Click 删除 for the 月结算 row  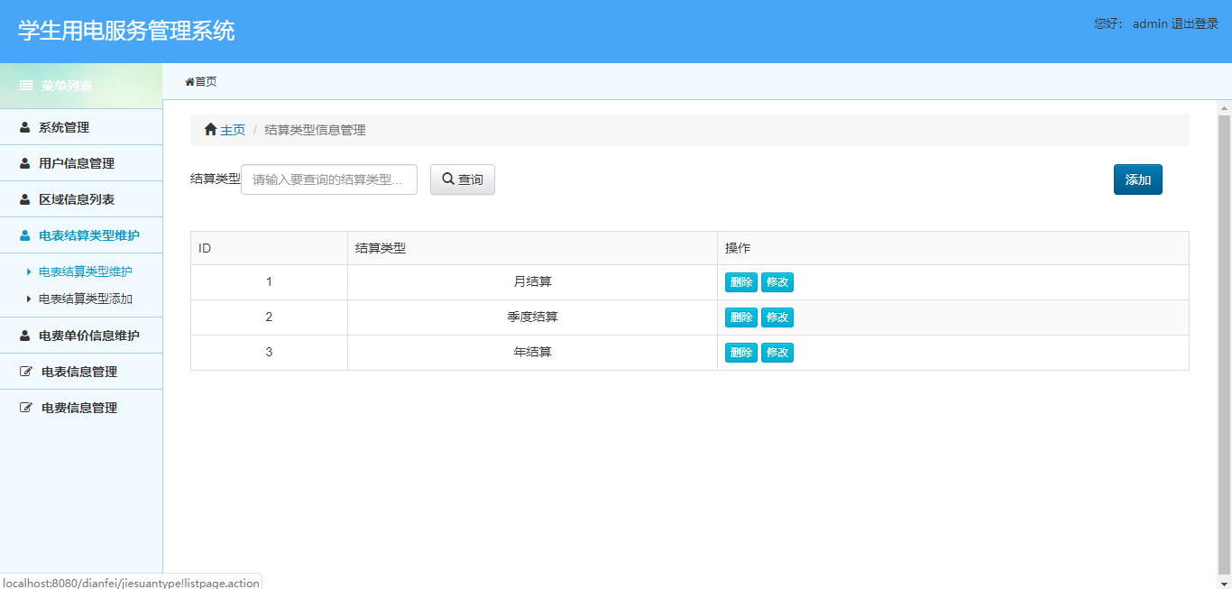(x=740, y=281)
